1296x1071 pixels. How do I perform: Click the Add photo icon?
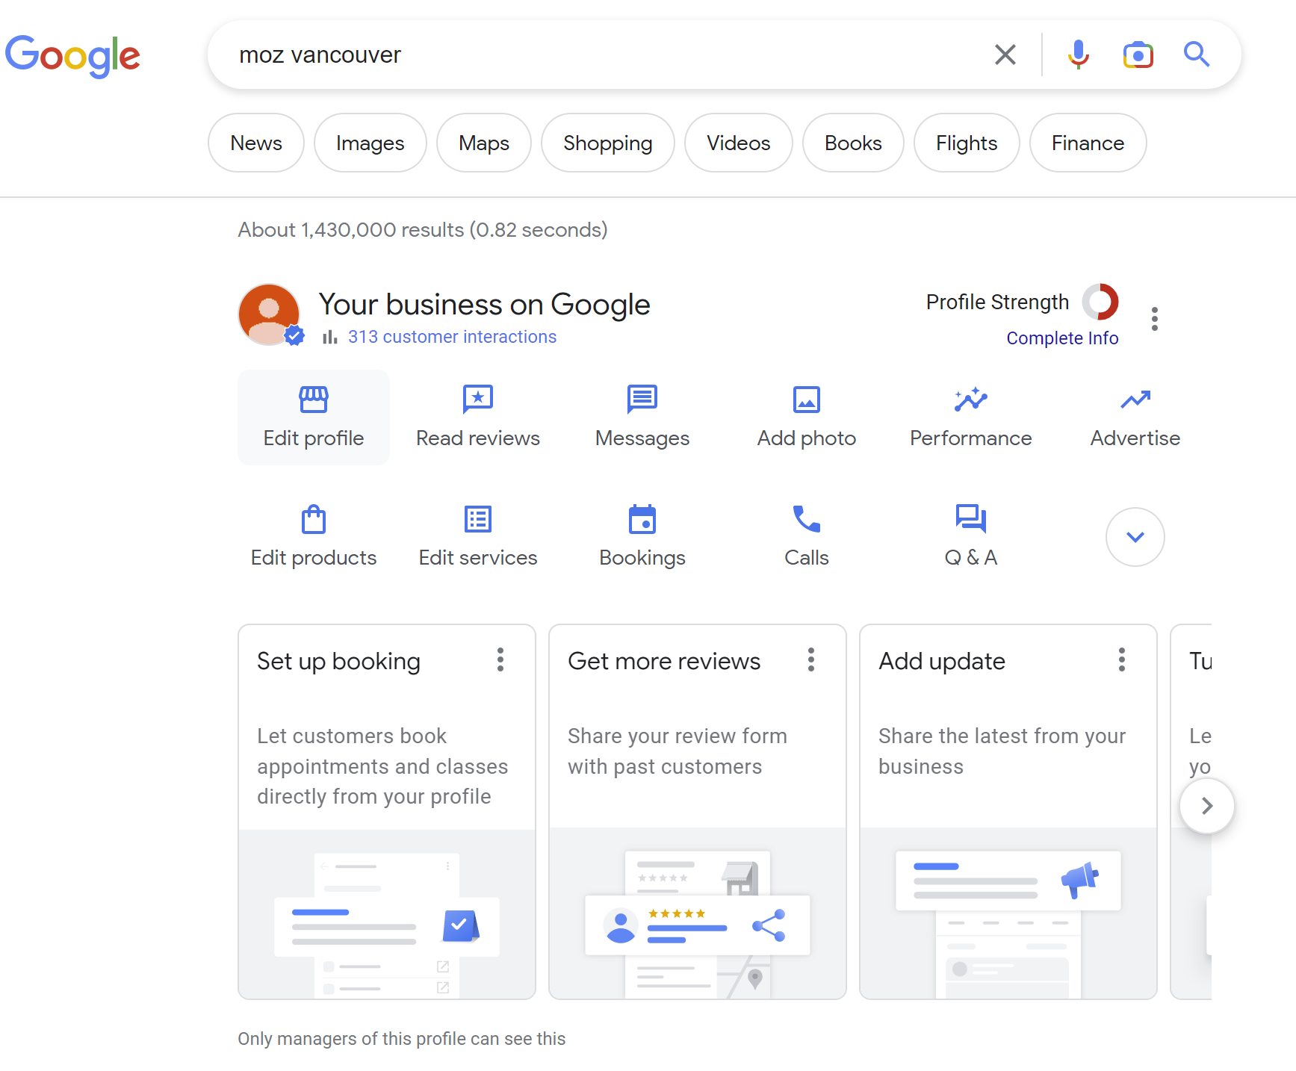coord(806,400)
